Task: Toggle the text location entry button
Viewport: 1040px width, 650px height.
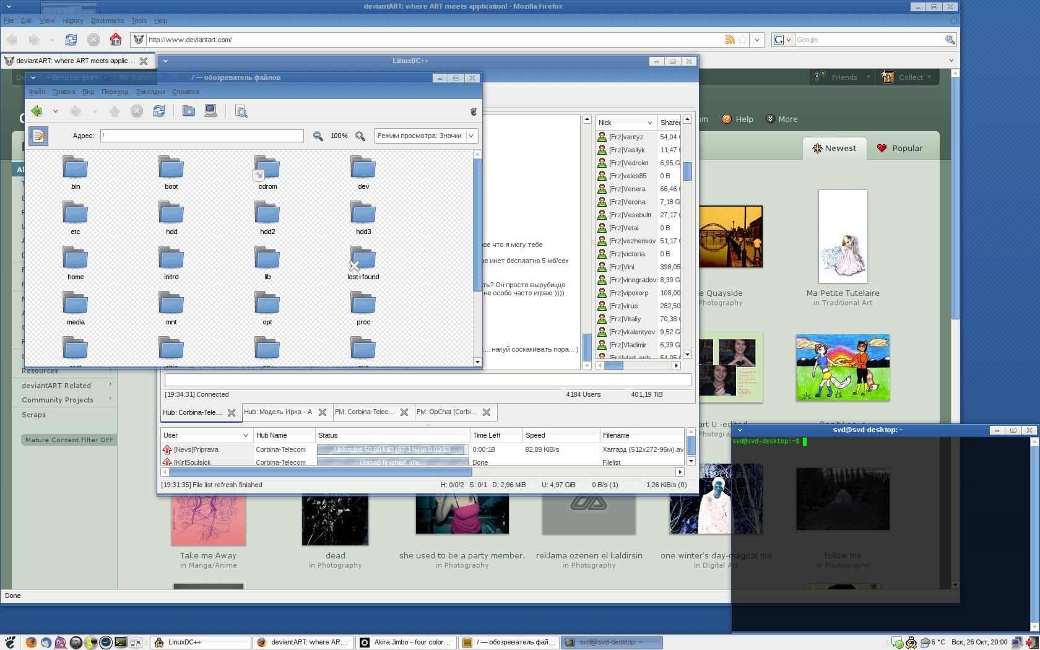Action: [38, 136]
